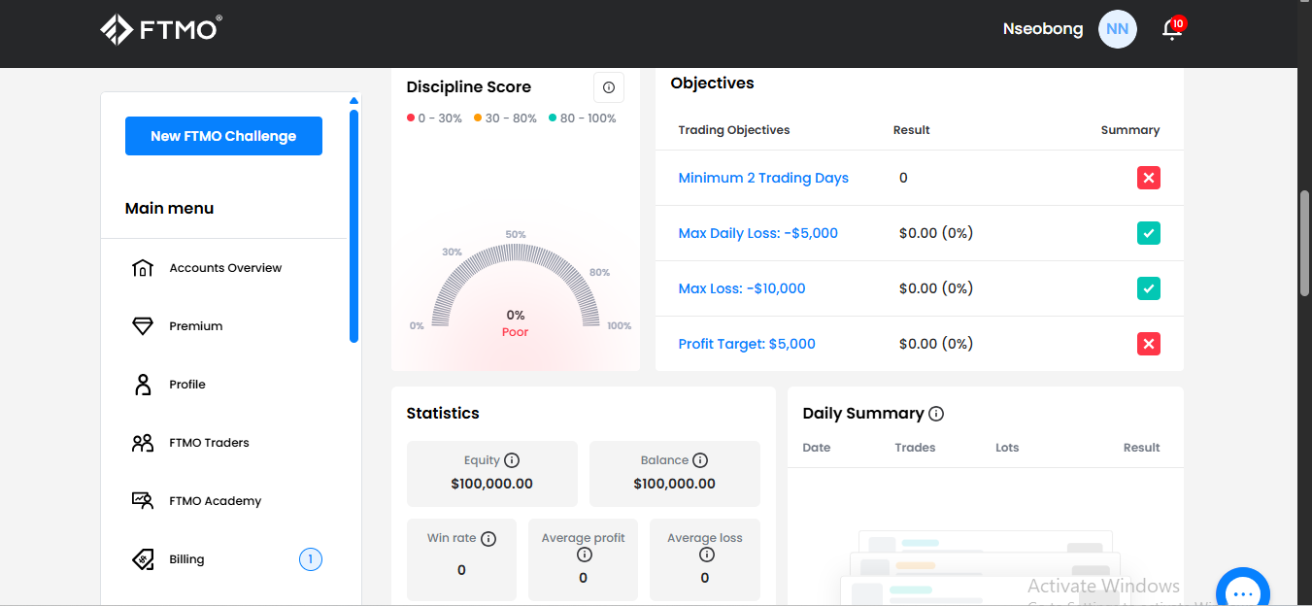
Task: Click the FTMO Academy chart icon
Action: point(143,501)
